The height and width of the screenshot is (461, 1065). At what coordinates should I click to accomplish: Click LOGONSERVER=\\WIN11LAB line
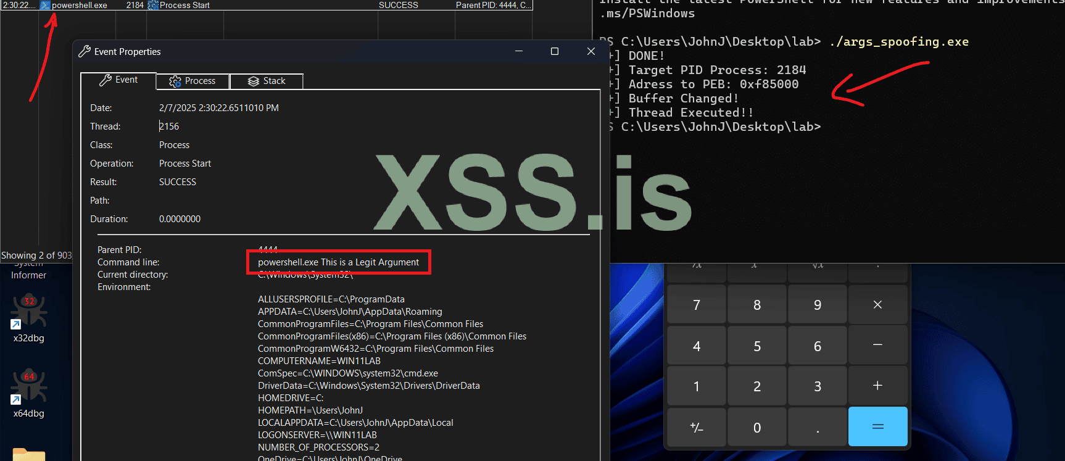click(x=317, y=435)
